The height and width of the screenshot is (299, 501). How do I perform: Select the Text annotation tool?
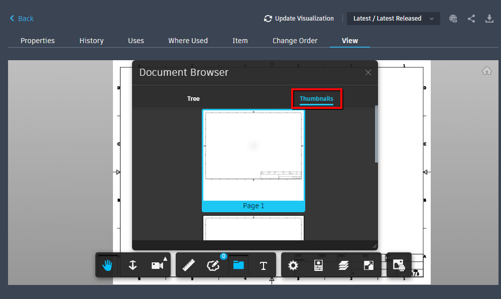264,265
